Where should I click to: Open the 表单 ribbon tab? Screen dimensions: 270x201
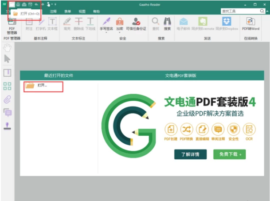[68, 12]
